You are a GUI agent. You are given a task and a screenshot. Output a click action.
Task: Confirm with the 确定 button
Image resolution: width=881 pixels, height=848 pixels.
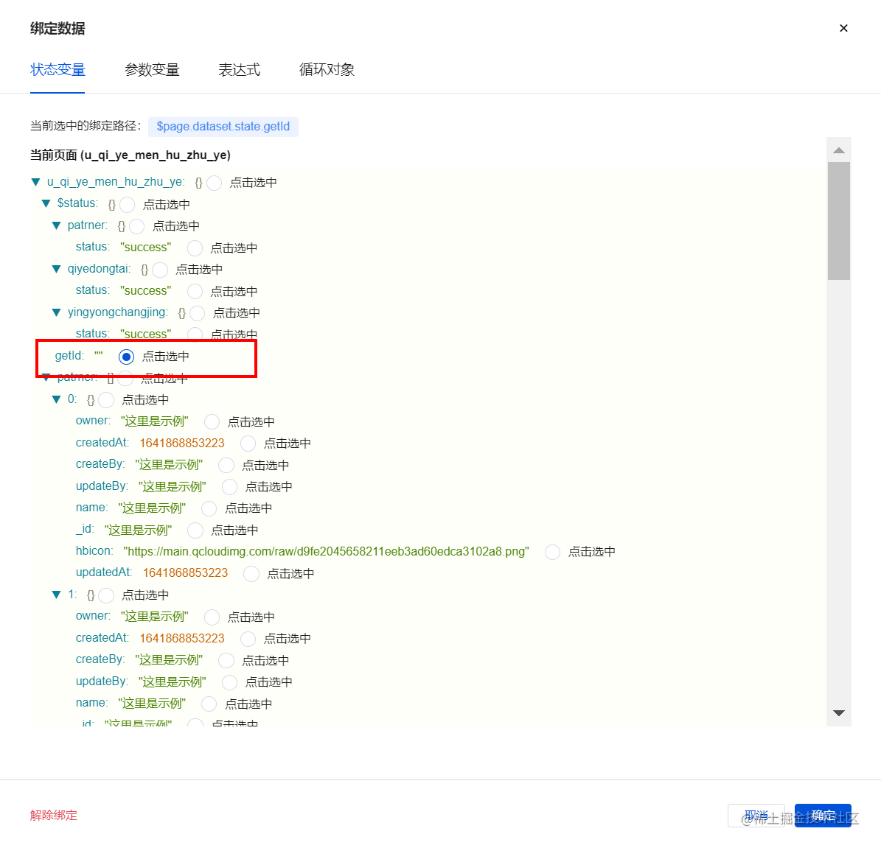[823, 816]
